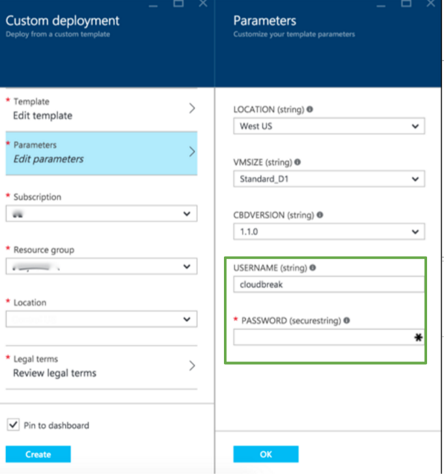The image size is (444, 474).
Task: Click chevron arrow on Template row
Action: coord(192,108)
